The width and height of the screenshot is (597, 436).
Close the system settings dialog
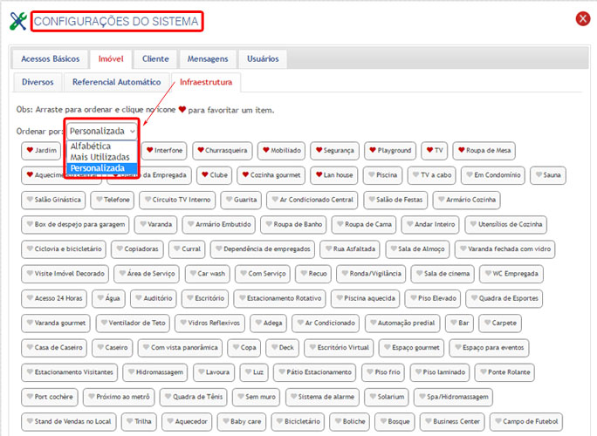click(583, 19)
